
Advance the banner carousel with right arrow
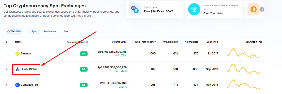click(x=262, y=9)
